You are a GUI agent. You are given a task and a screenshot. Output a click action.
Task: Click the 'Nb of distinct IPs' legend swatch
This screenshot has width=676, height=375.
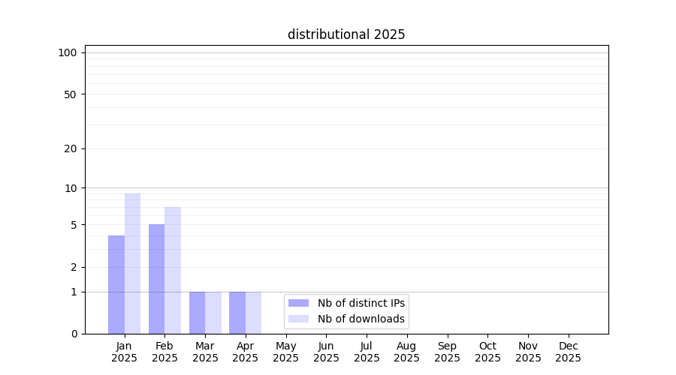click(x=298, y=303)
